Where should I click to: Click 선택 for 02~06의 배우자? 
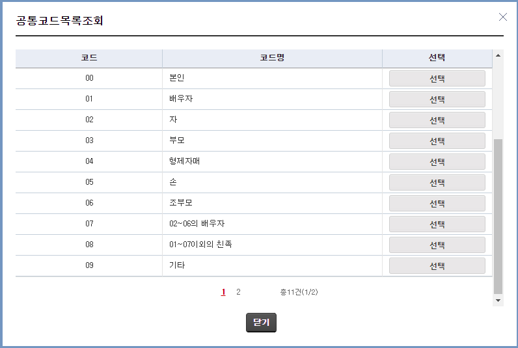coord(437,224)
